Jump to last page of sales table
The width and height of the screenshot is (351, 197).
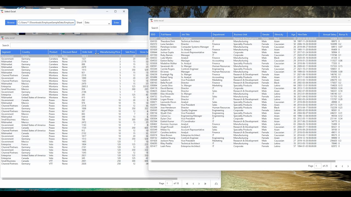tap(205, 184)
